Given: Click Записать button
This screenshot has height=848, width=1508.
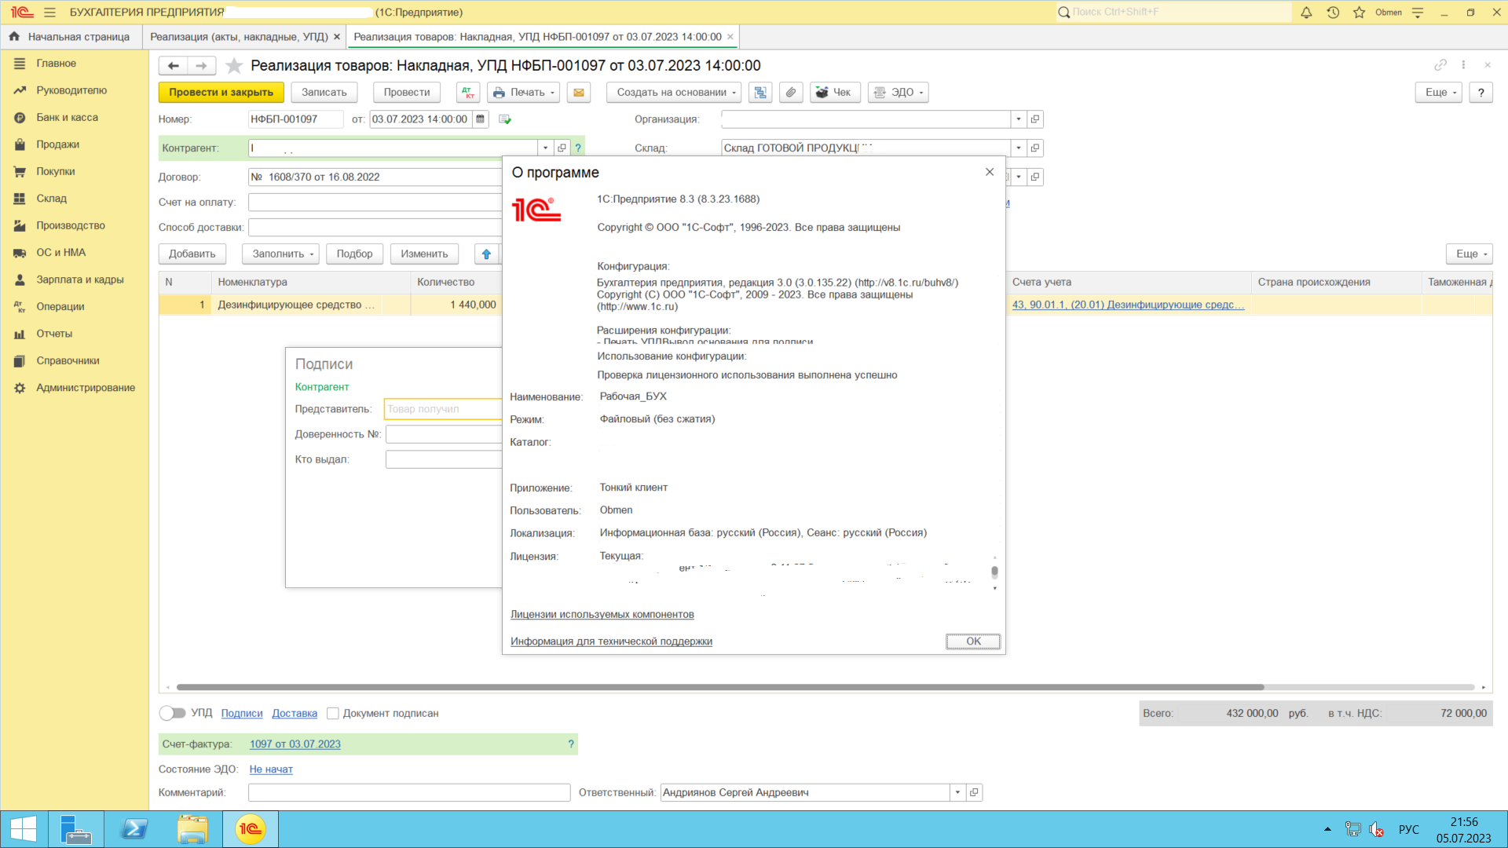Looking at the screenshot, I should pos(324,93).
